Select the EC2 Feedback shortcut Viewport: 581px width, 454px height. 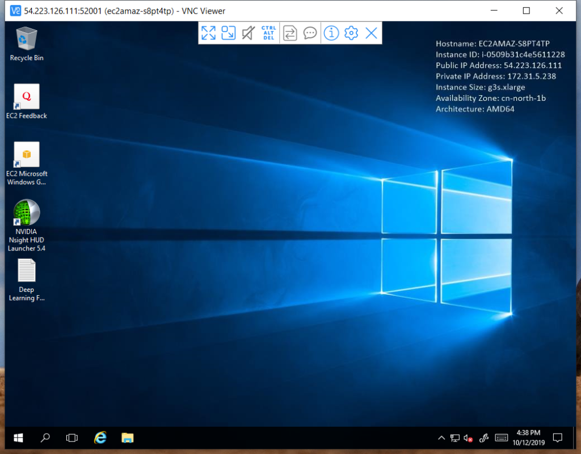(27, 97)
